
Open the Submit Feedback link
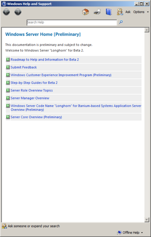(x=24, y=67)
